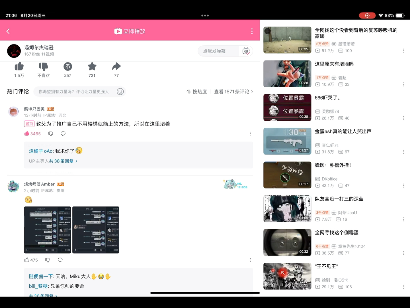The height and width of the screenshot is (308, 410).
Task: Open second chat screenshot in Amber's comment
Action: point(96,230)
